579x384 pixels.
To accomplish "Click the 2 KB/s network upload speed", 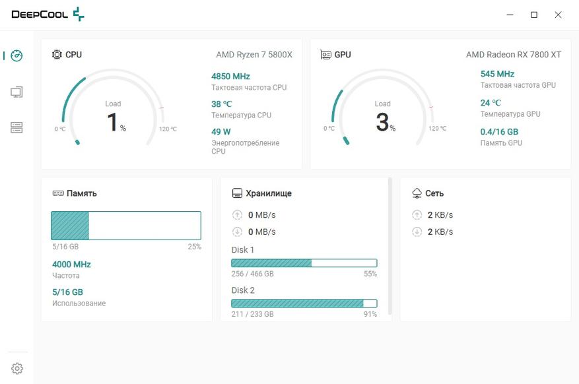I will point(440,214).
